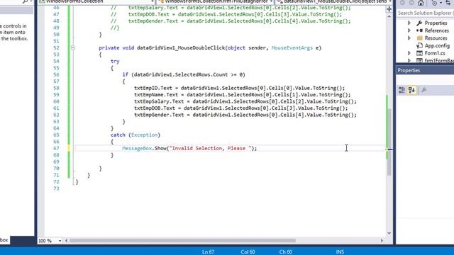Click the try keyword on line 54

(115, 62)
